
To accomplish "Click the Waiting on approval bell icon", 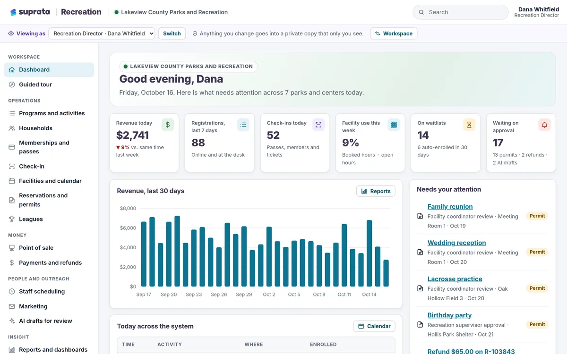I will click(544, 125).
